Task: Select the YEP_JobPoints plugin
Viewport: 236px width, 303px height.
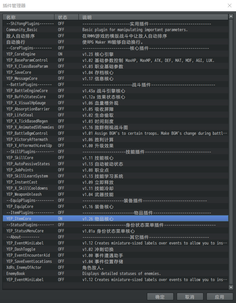Action: [116, 170]
